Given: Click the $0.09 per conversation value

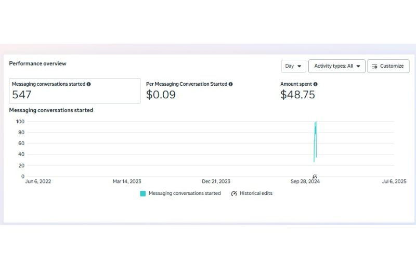Looking at the screenshot, I should coord(161,95).
